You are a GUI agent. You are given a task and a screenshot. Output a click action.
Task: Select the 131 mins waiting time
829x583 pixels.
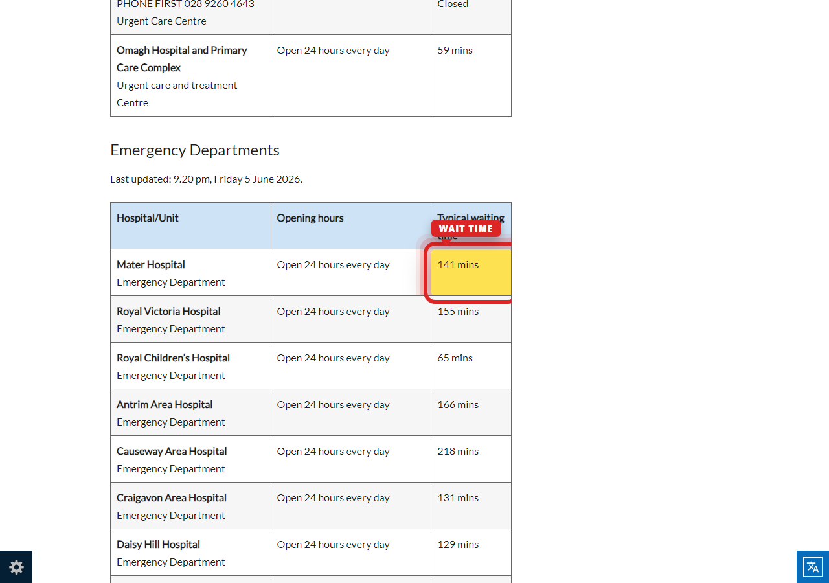[458, 497]
